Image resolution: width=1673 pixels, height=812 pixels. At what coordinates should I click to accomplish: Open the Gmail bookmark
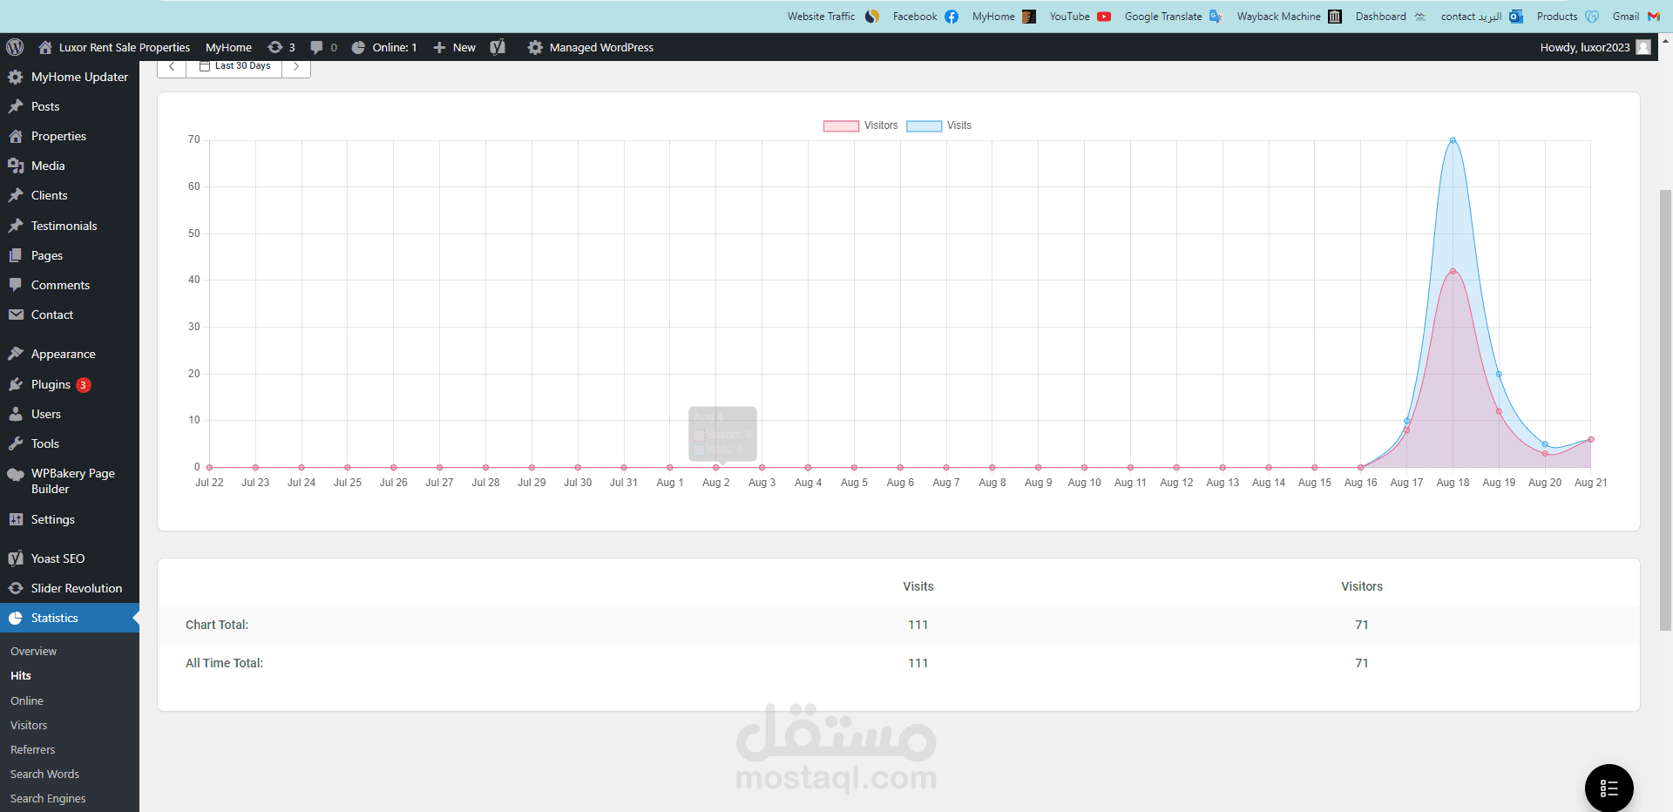1636,17
